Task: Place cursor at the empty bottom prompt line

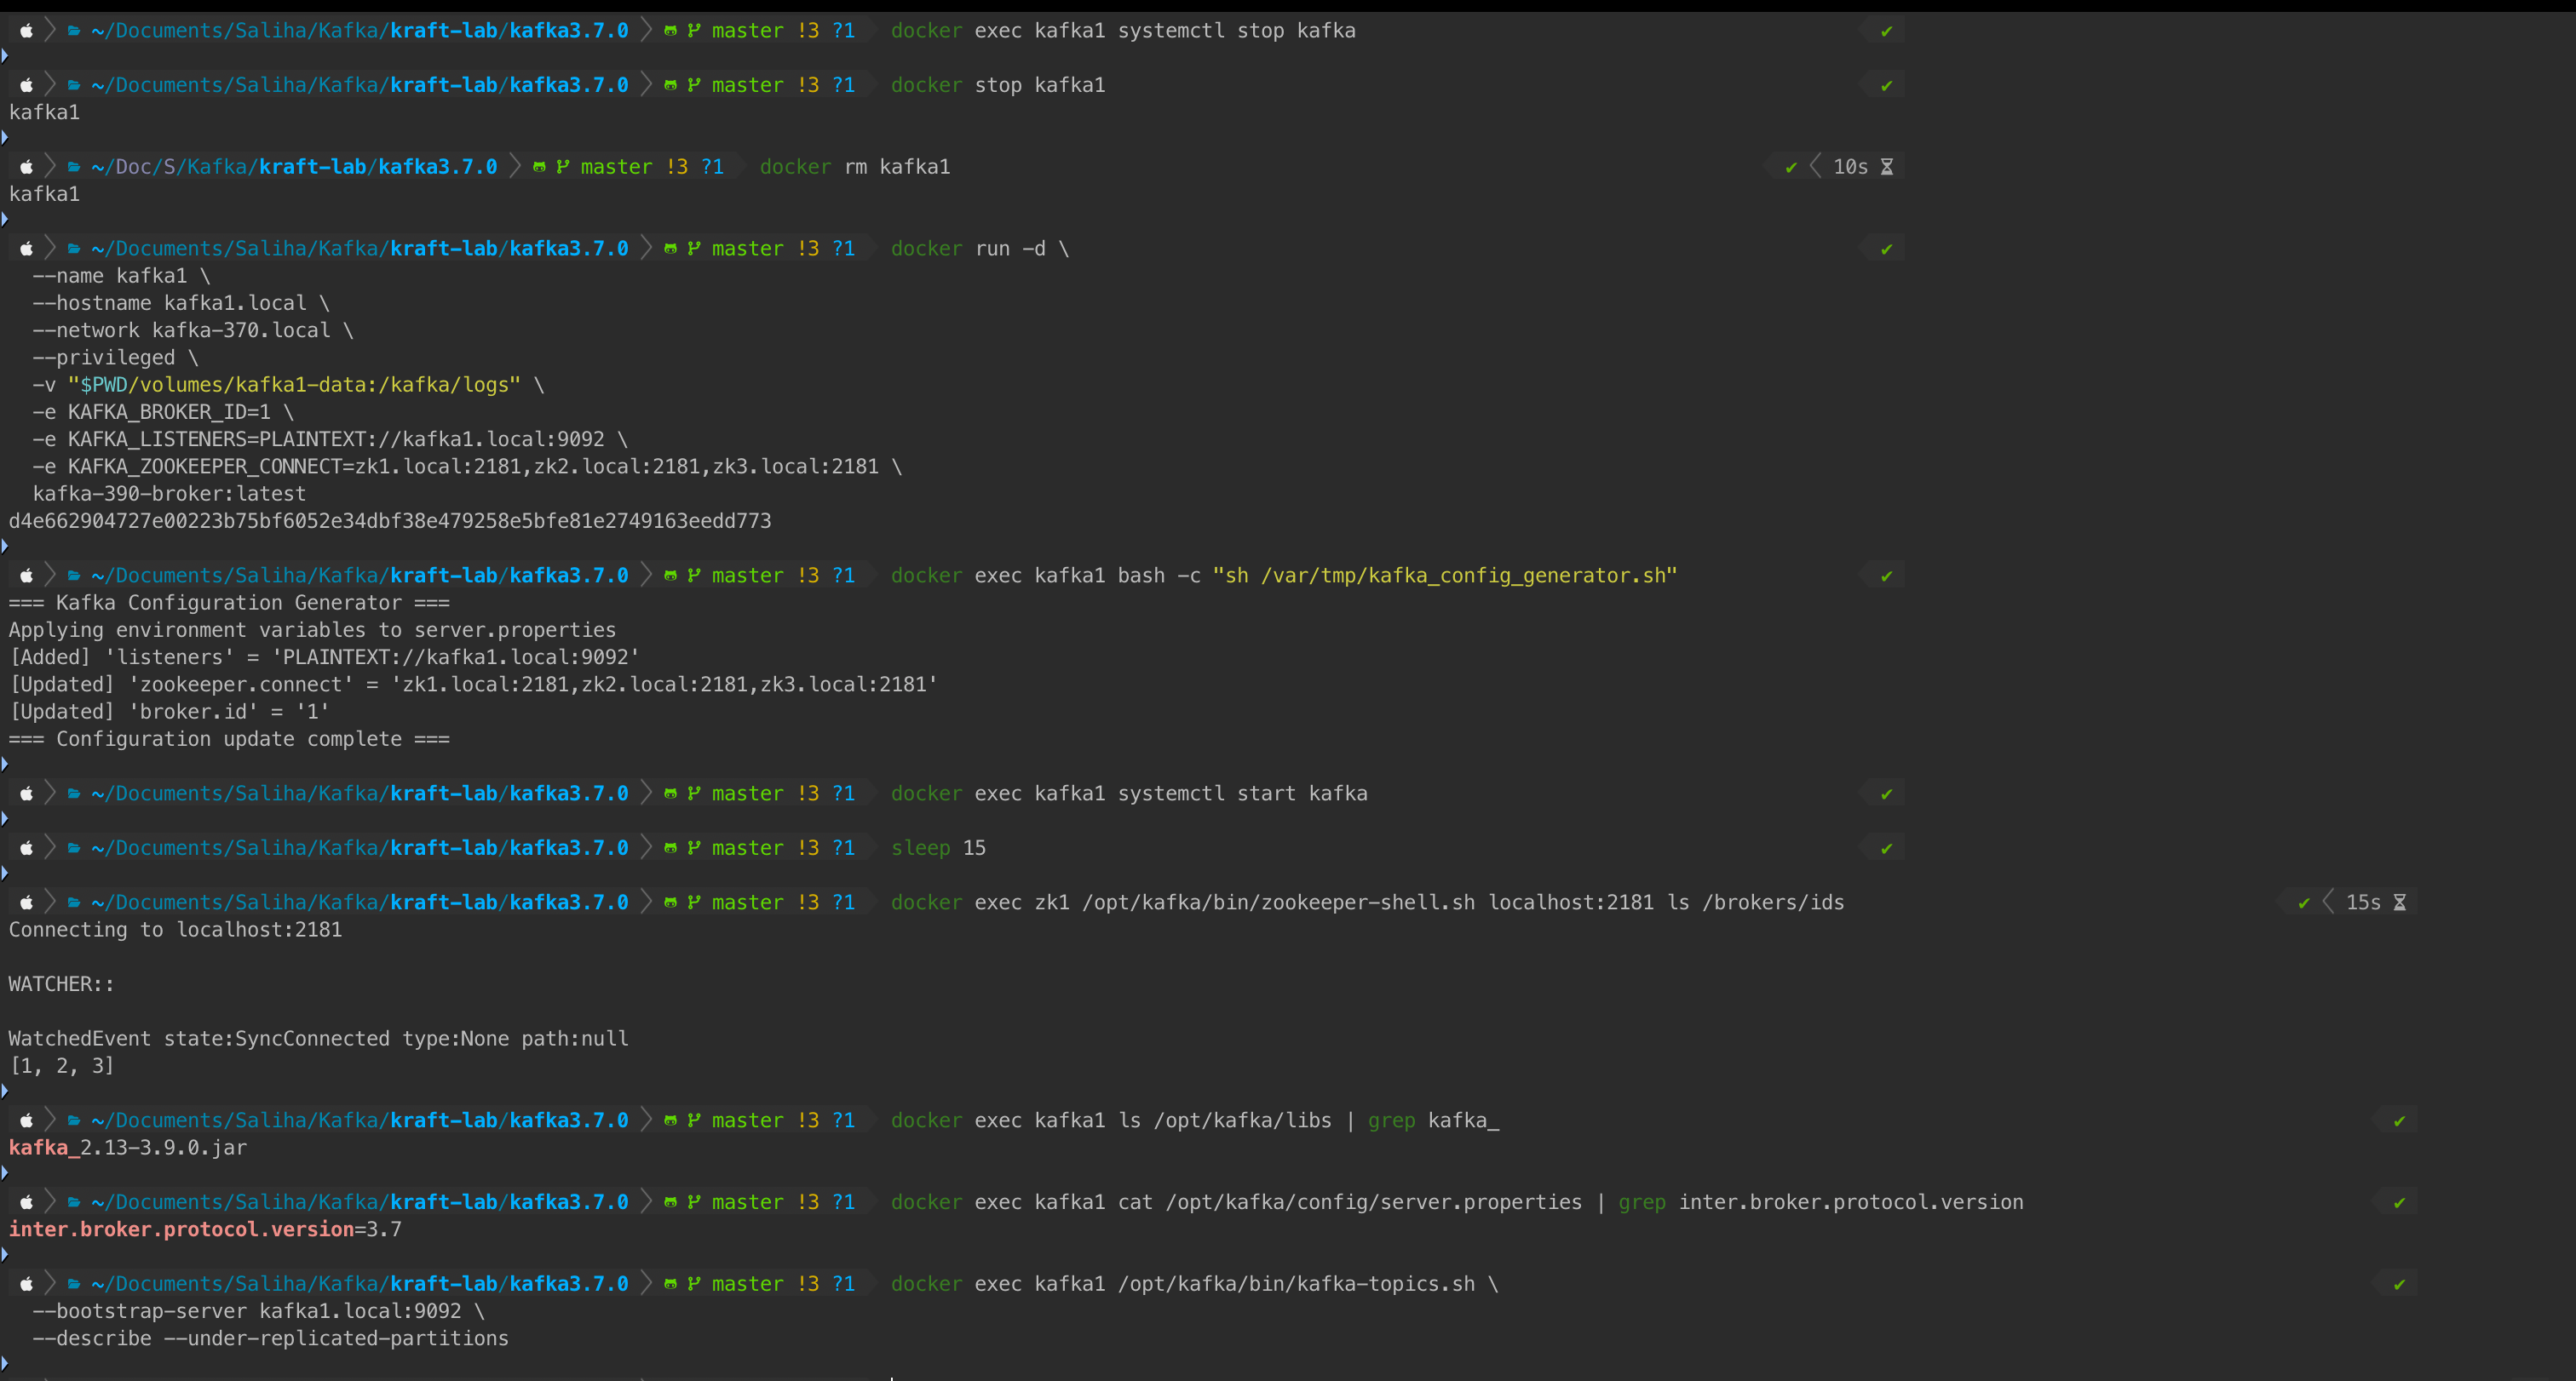Action: [890, 1376]
